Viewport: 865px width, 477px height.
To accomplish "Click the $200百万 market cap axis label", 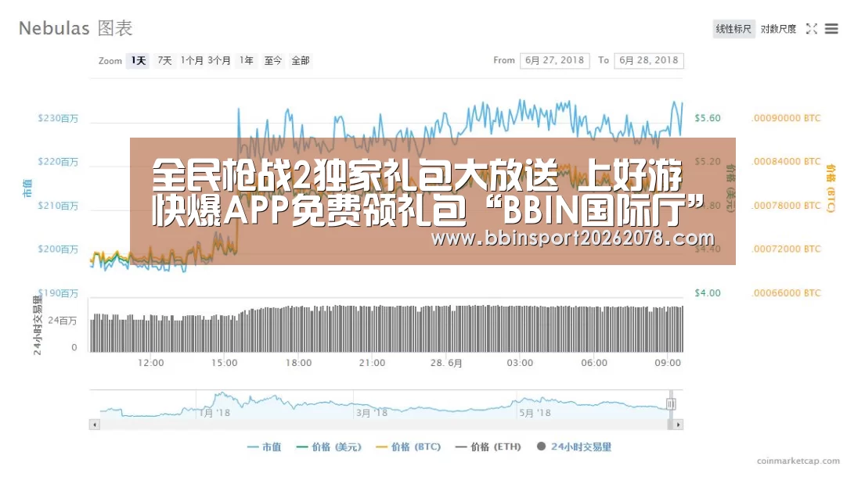I will click(x=58, y=249).
